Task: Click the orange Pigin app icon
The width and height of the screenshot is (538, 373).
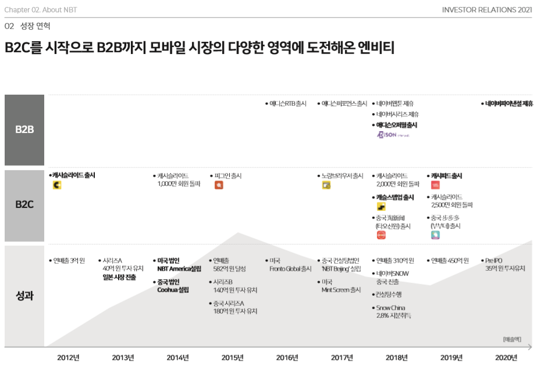Action: [x=219, y=185]
